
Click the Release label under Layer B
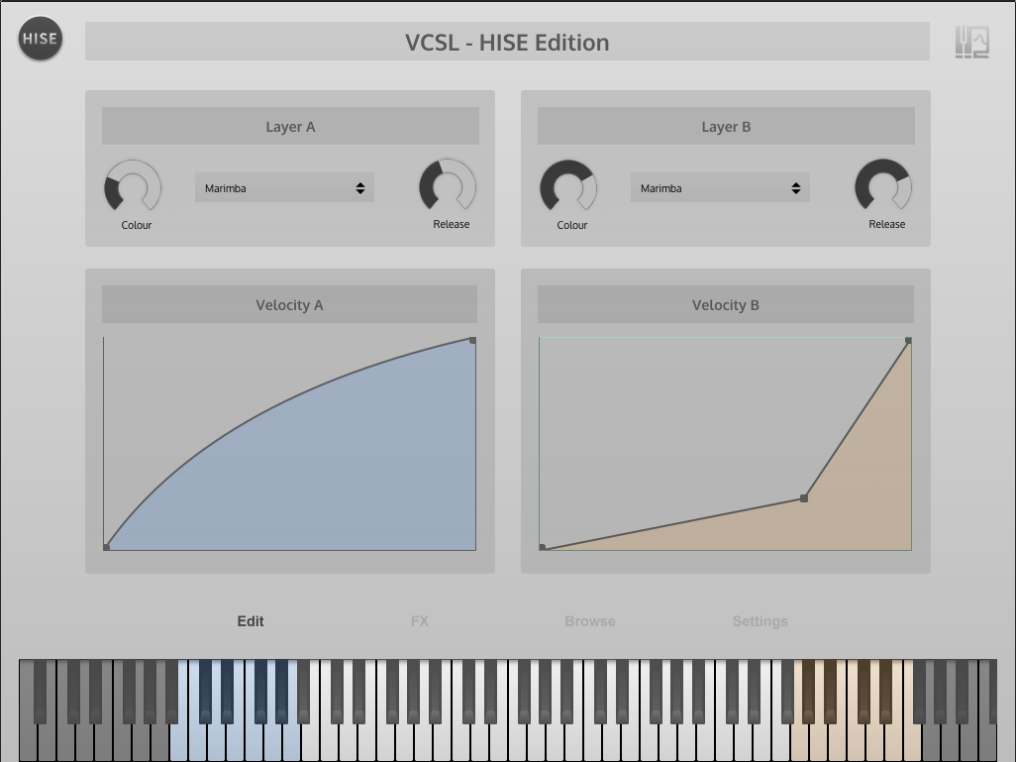coord(886,224)
